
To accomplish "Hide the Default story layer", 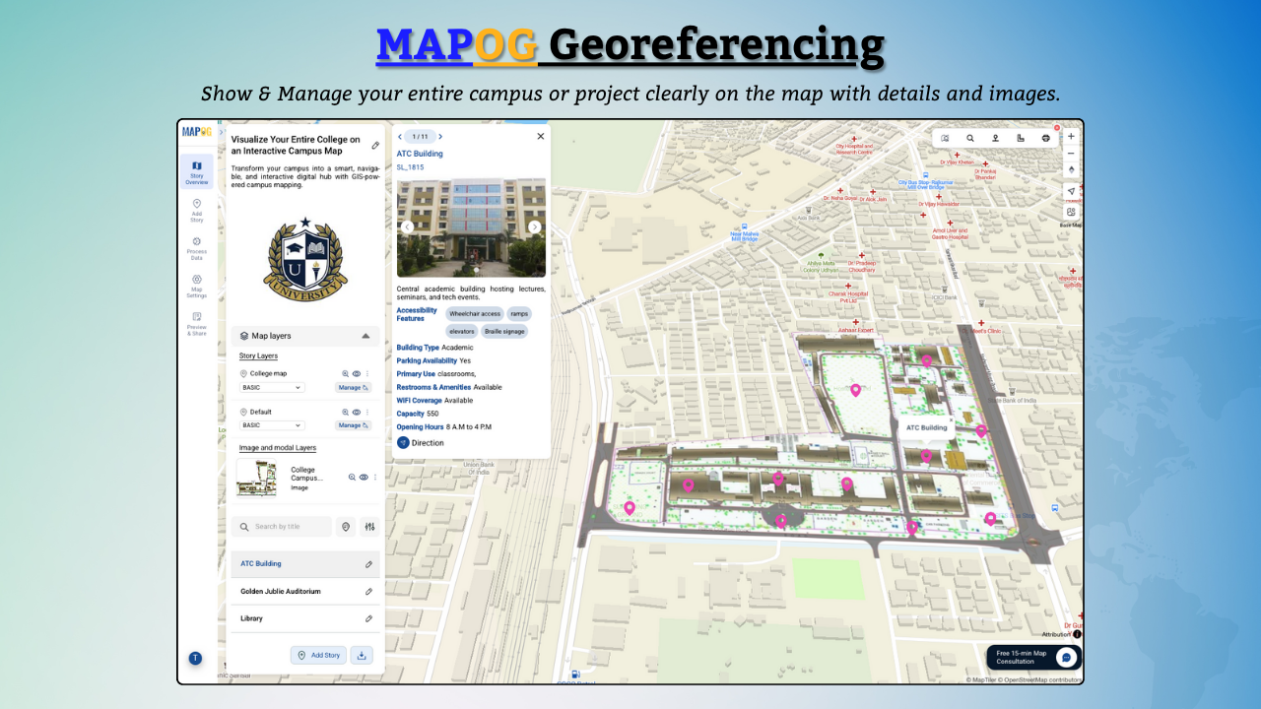I will point(357,412).
